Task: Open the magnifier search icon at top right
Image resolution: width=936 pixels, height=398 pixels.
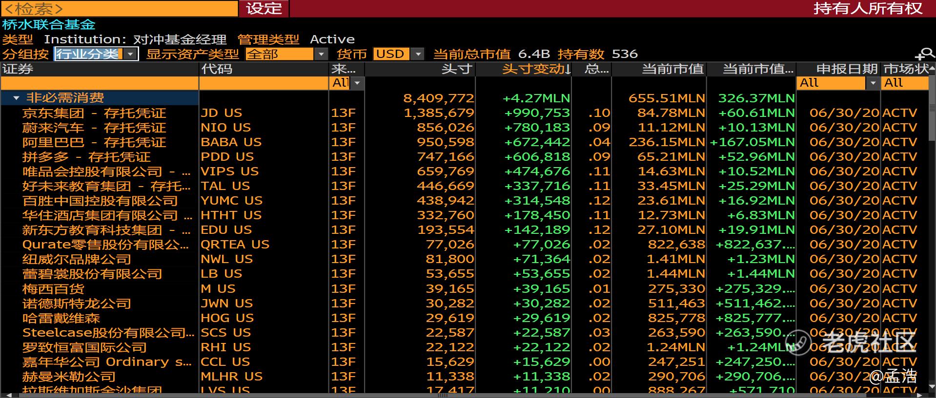Action: 924,54
